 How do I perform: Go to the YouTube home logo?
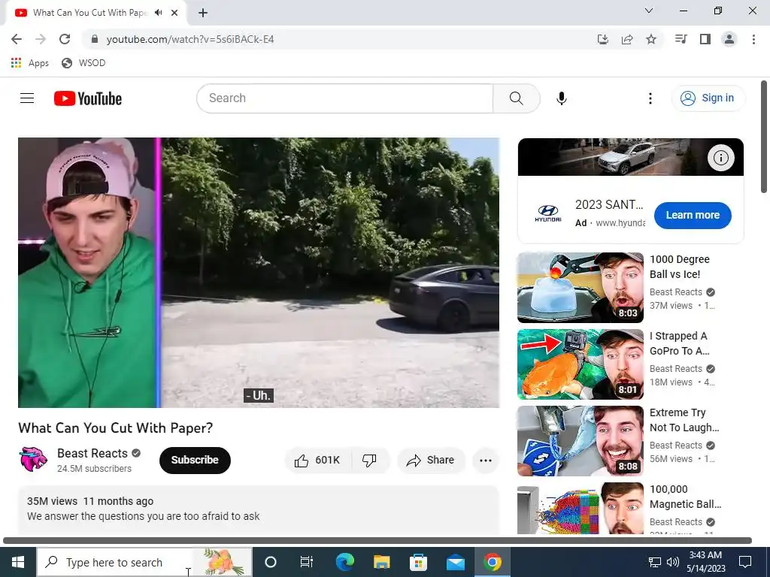point(88,98)
